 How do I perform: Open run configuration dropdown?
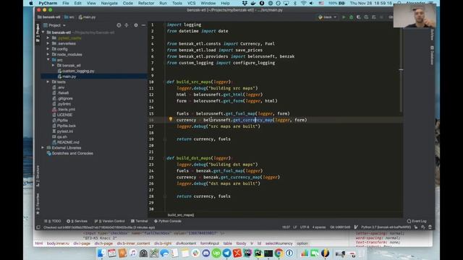click(x=327, y=17)
